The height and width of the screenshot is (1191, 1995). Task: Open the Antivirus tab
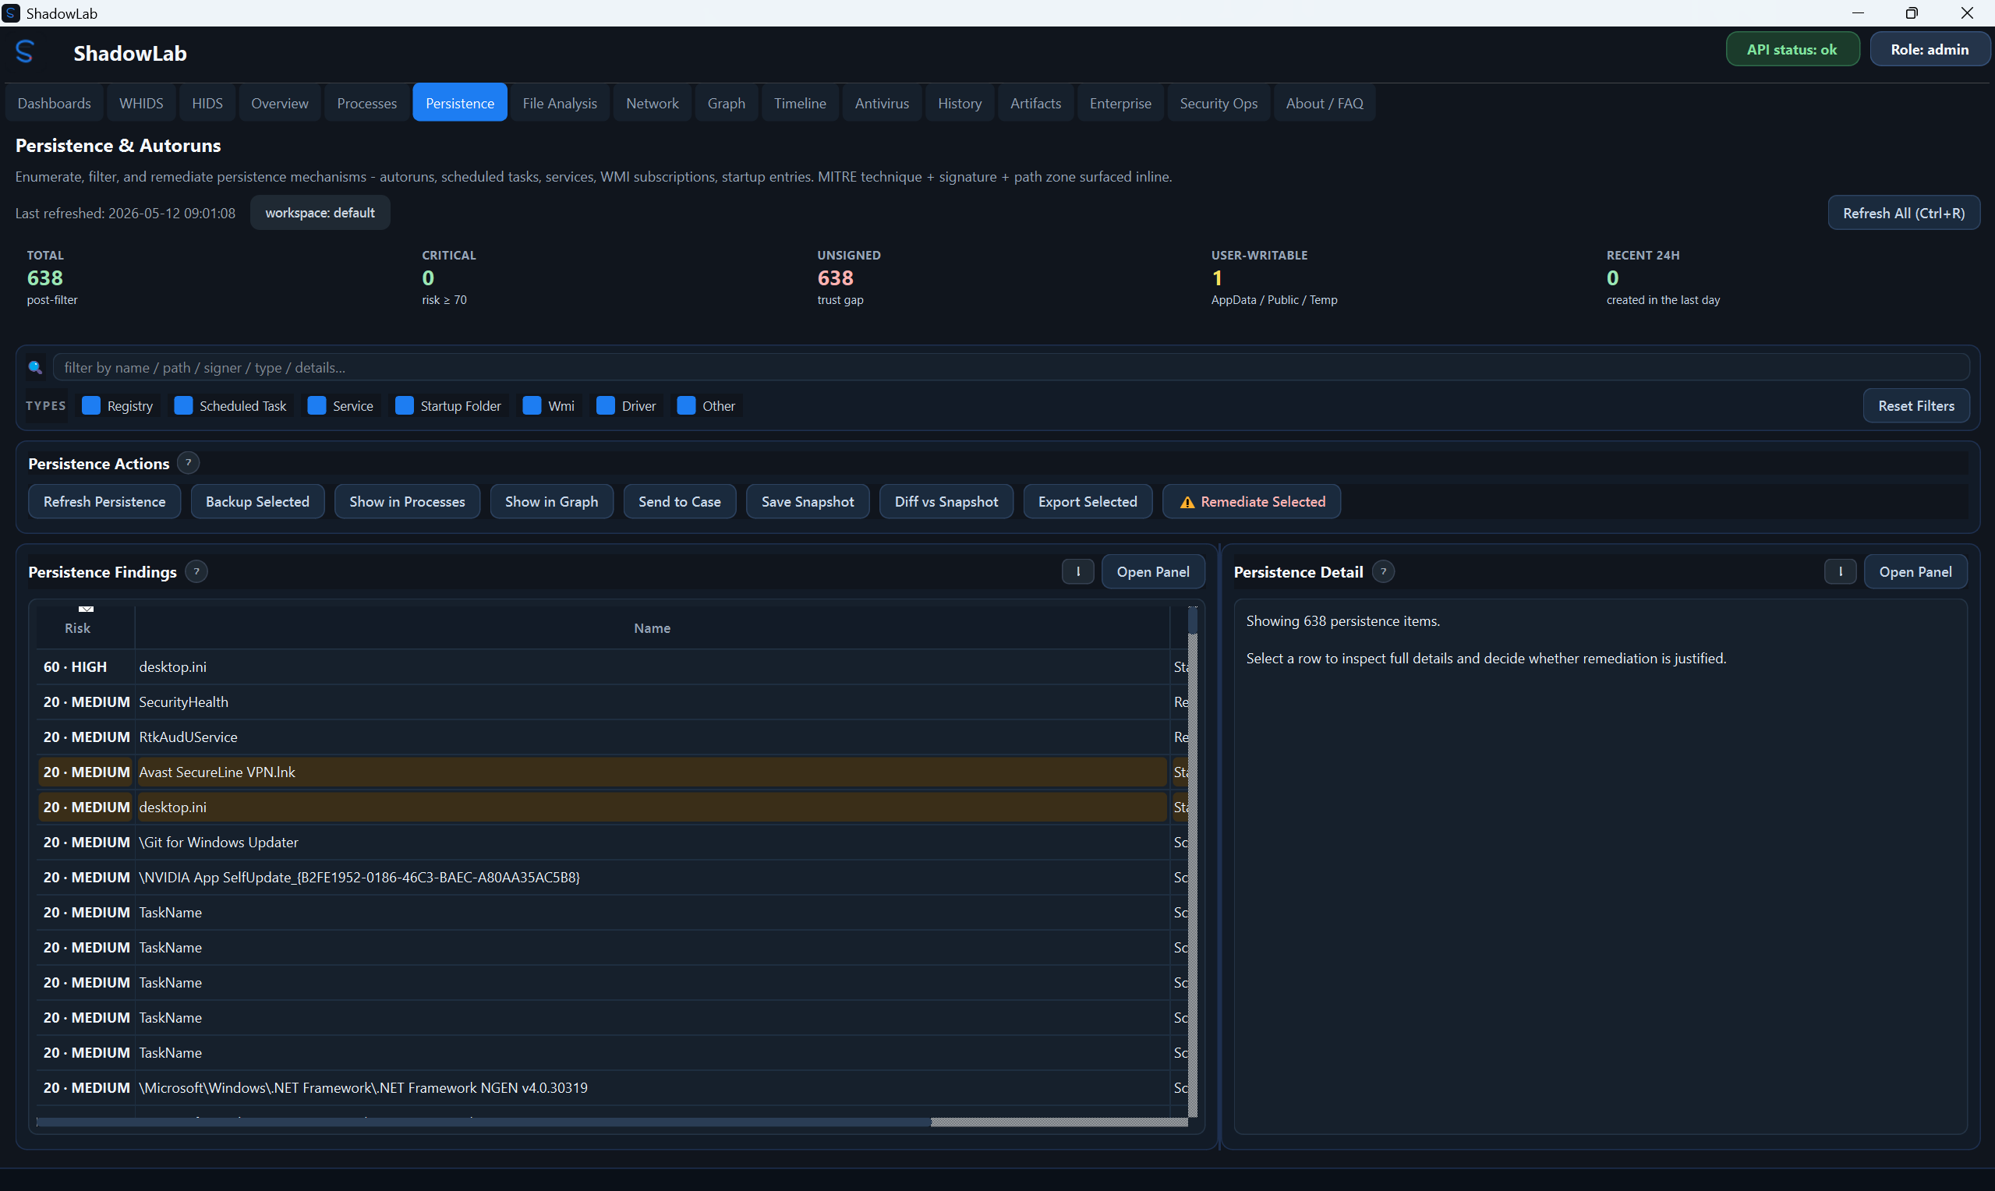tap(882, 103)
